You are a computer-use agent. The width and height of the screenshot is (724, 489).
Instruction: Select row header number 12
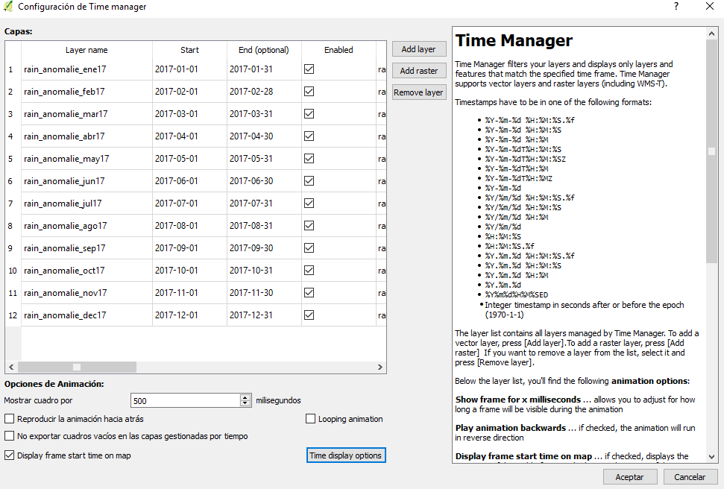[13, 315]
